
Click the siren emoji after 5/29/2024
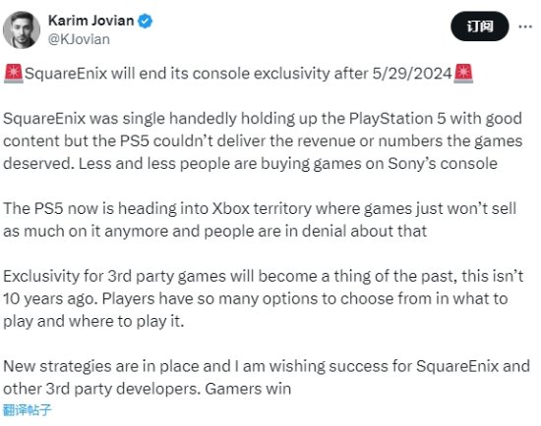463,74
